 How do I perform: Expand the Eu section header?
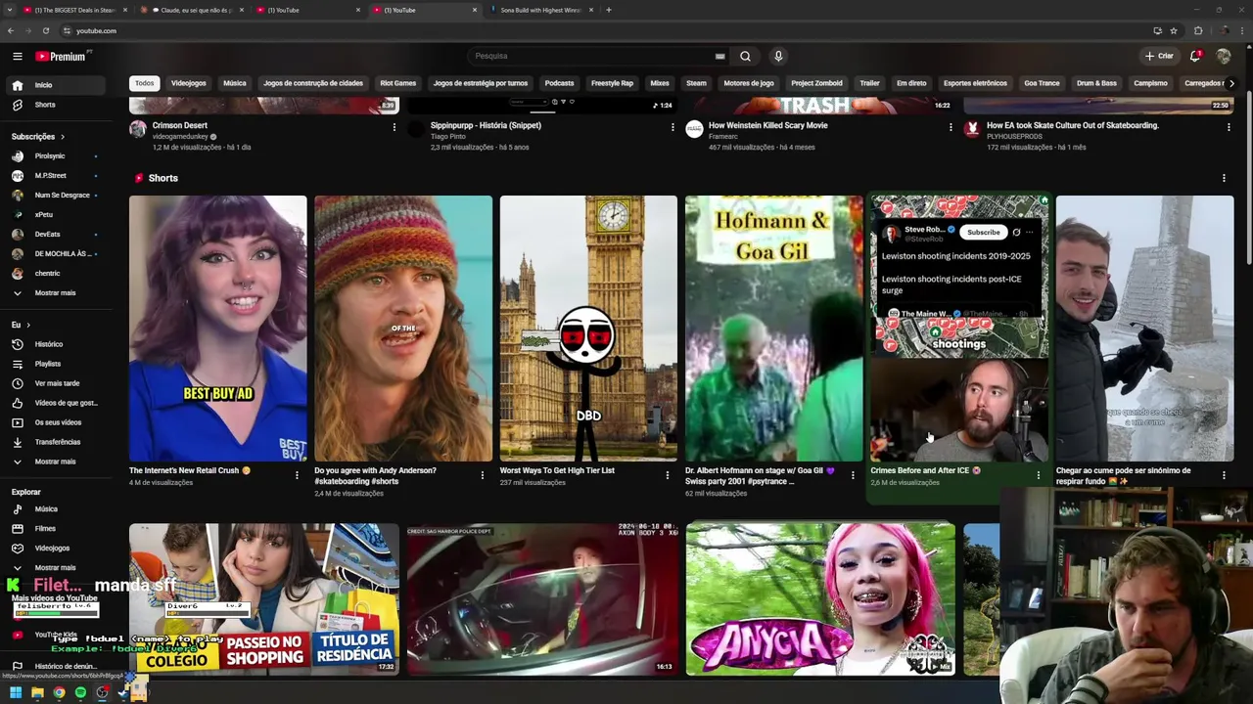(21, 325)
